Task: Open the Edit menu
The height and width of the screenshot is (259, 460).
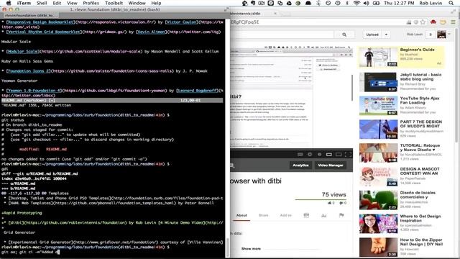Action: [57, 3]
